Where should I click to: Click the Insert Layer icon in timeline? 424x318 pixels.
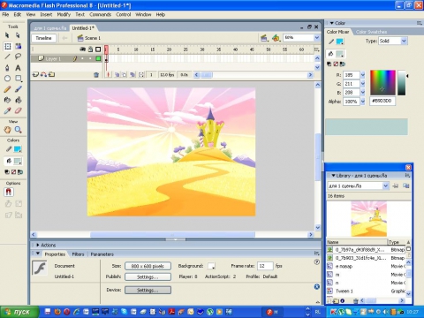pos(35,74)
